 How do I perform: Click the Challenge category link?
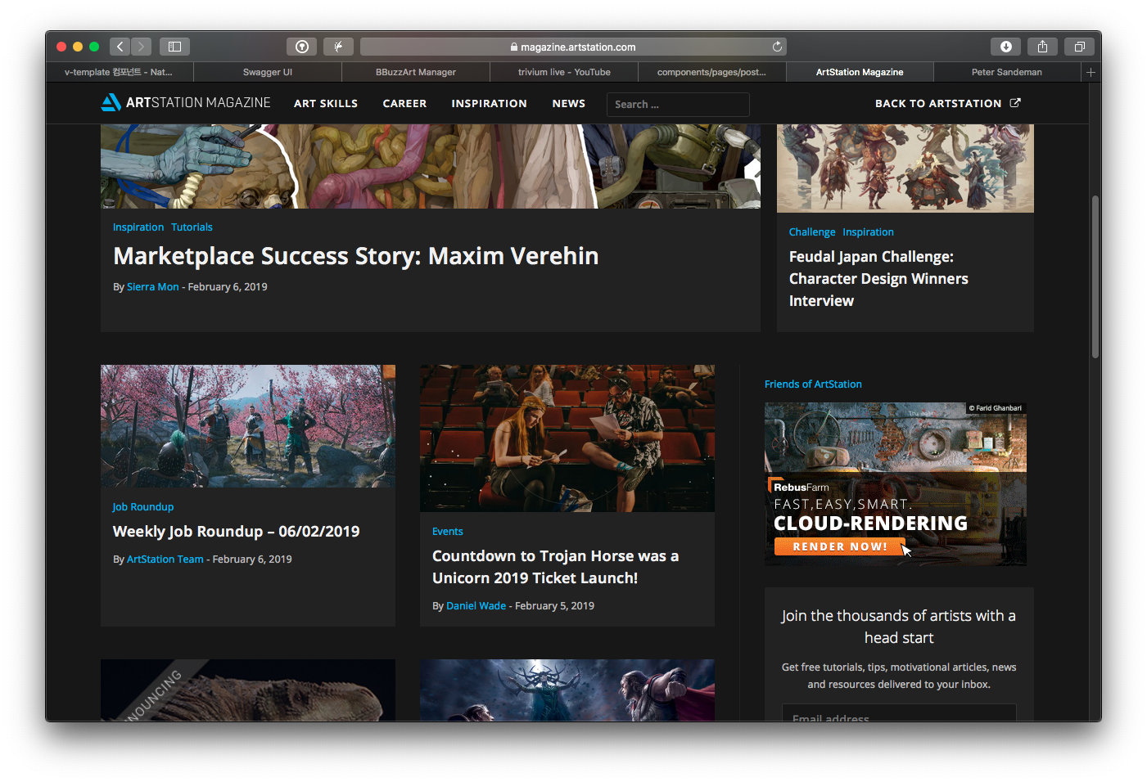812,232
